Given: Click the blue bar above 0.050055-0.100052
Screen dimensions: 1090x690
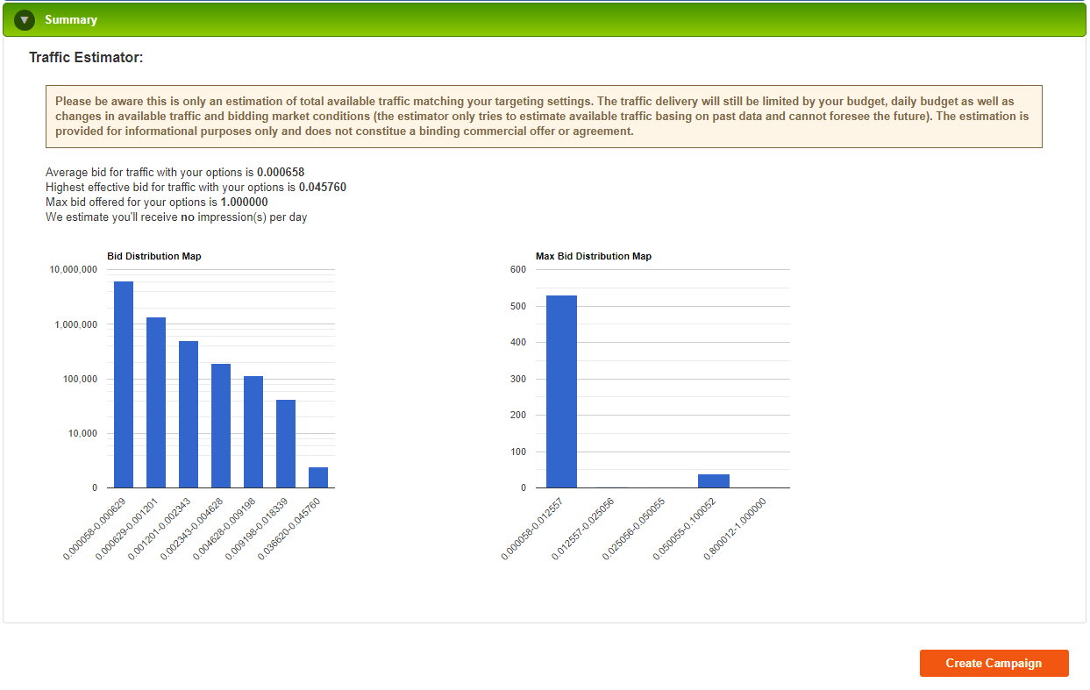Looking at the screenshot, I should click(714, 481).
